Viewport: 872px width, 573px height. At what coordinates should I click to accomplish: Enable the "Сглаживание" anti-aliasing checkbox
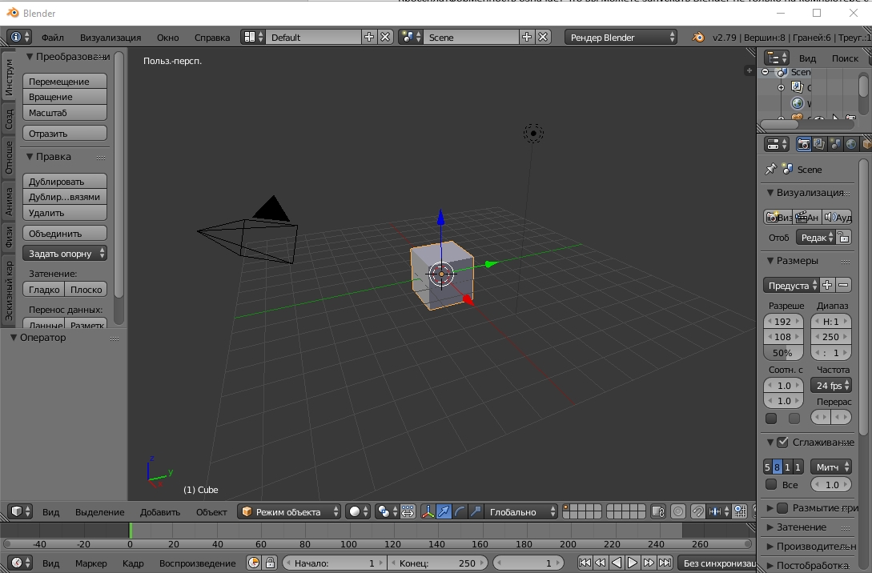783,443
